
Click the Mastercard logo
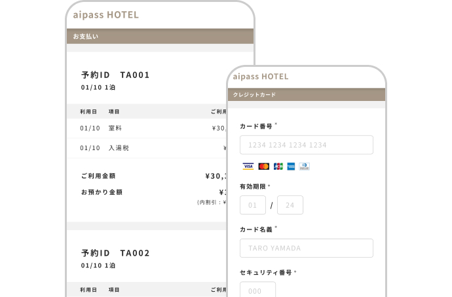tap(263, 167)
